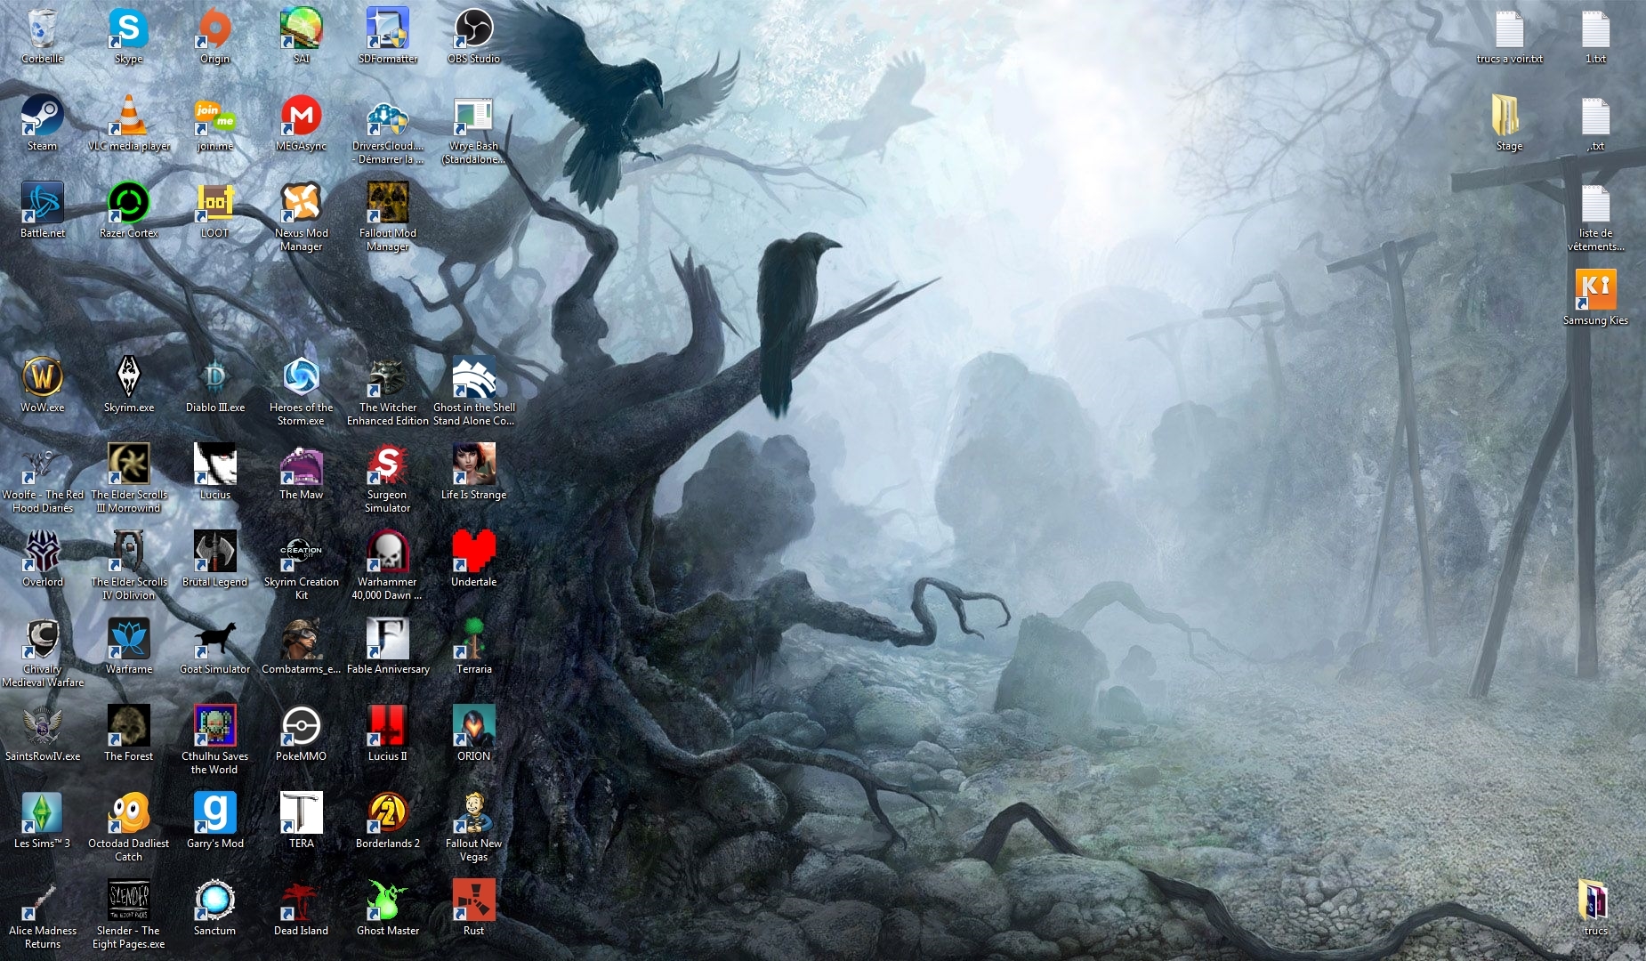1646x961 pixels.
Task: Open the Battle.net launcher icon
Action: click(x=42, y=203)
